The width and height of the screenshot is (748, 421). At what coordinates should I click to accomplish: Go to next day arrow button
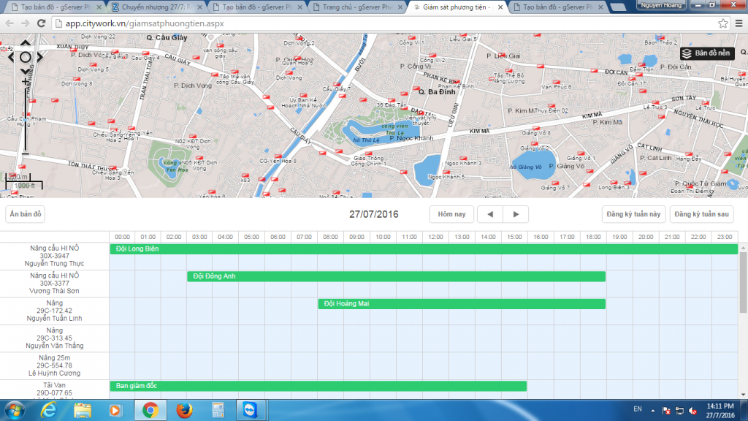(516, 214)
